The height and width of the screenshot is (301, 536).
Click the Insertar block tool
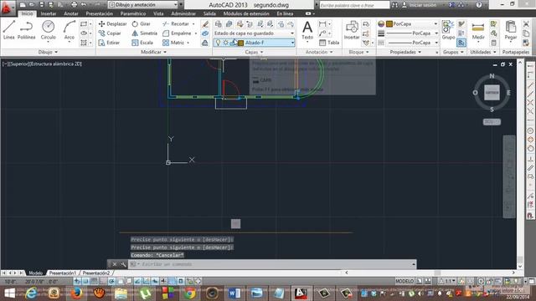point(352,30)
